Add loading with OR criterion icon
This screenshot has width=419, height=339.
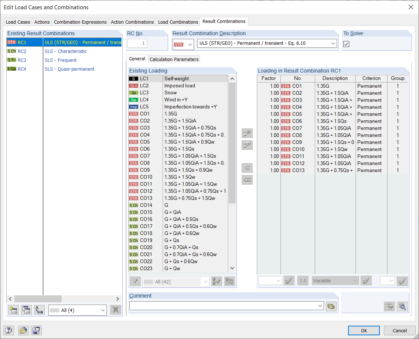pos(247,145)
